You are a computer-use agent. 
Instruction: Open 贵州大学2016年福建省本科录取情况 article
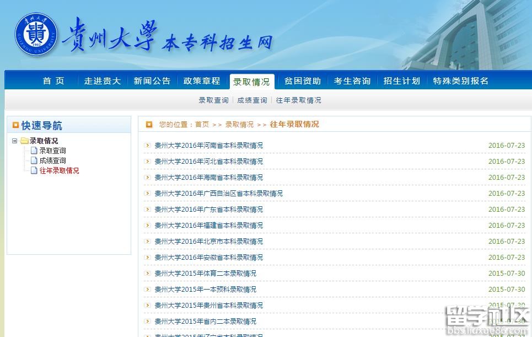(208, 225)
